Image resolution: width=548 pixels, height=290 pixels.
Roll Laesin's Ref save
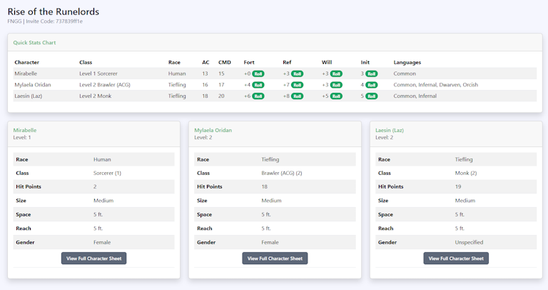click(298, 96)
